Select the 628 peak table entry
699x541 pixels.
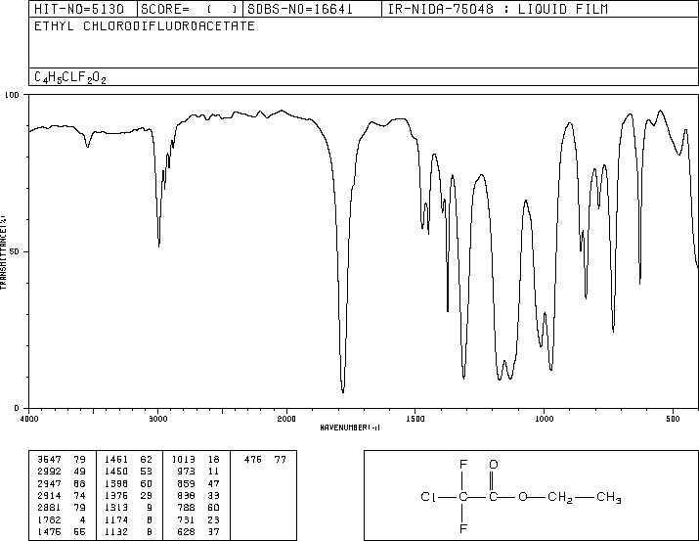coord(197,531)
